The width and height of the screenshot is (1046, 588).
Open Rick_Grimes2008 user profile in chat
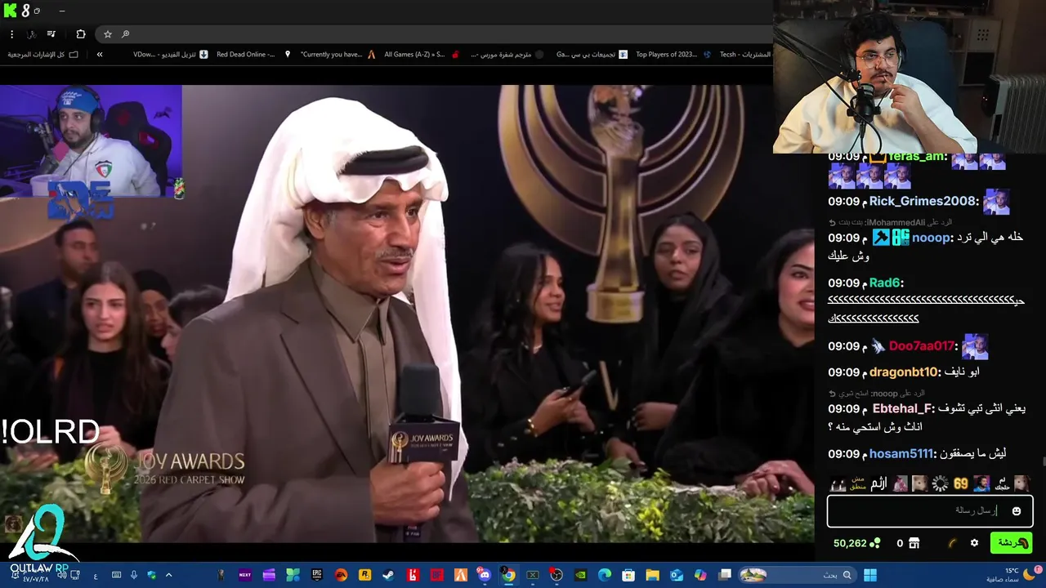click(923, 201)
